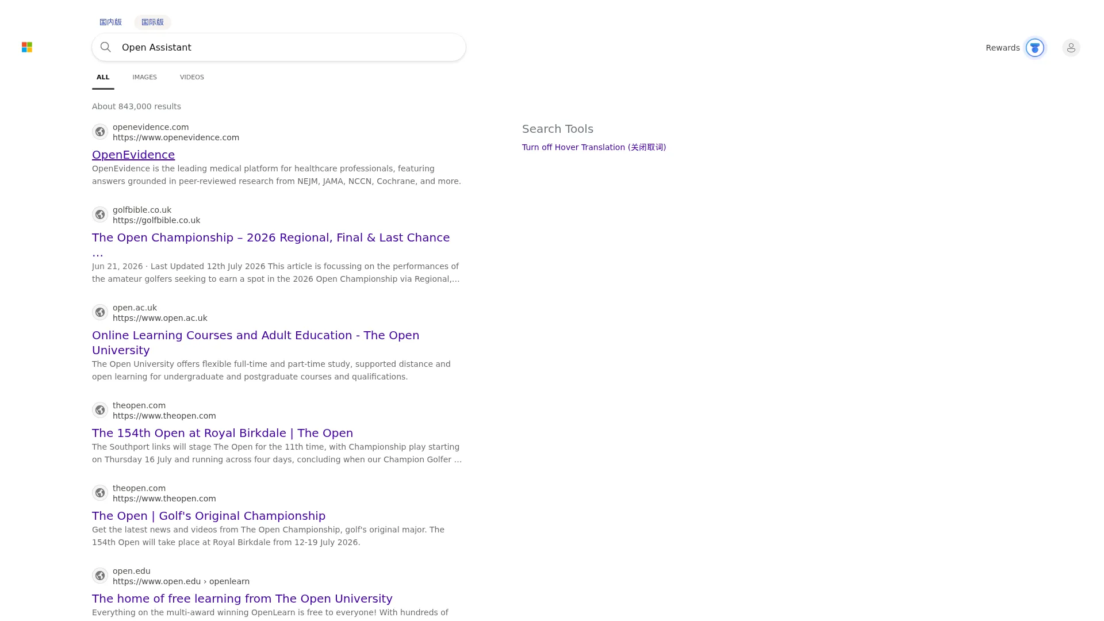Click the Jun 21, 2026 snippet text

[276, 273]
